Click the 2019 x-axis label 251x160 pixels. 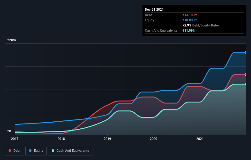tap(107, 139)
